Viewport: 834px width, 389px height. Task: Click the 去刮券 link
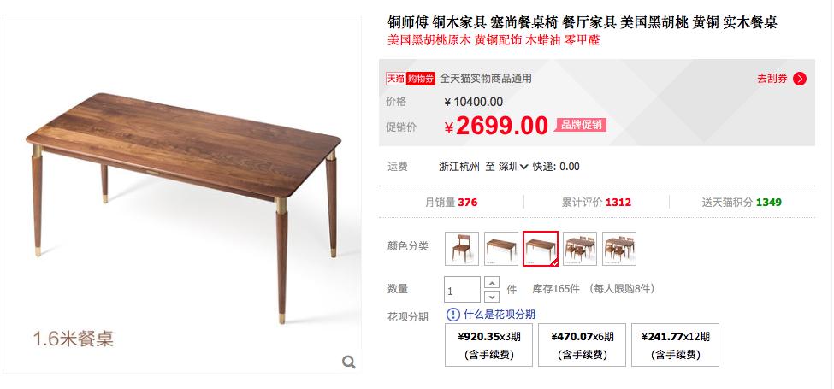(772, 79)
